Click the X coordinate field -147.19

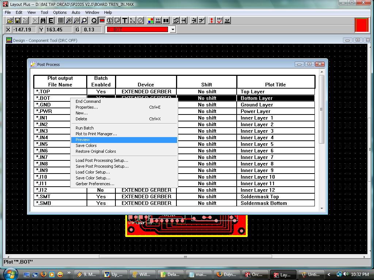(x=24, y=30)
